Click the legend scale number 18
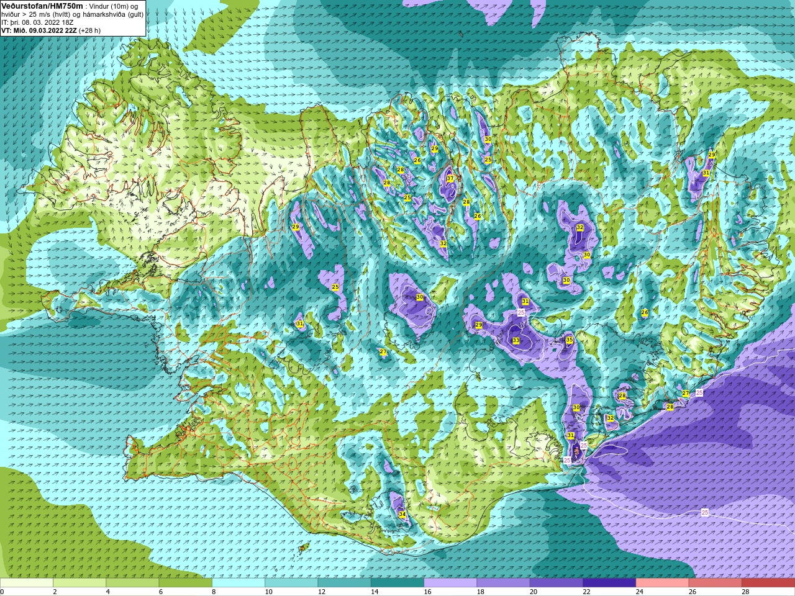Image resolution: width=795 pixels, height=596 pixels. pyautogui.click(x=480, y=592)
